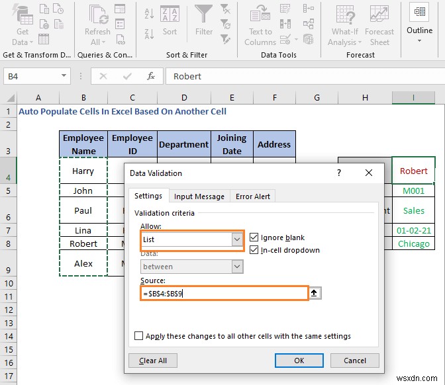Open the Name Box dropdown arrow
This screenshot has width=445, height=385.
click(64, 75)
